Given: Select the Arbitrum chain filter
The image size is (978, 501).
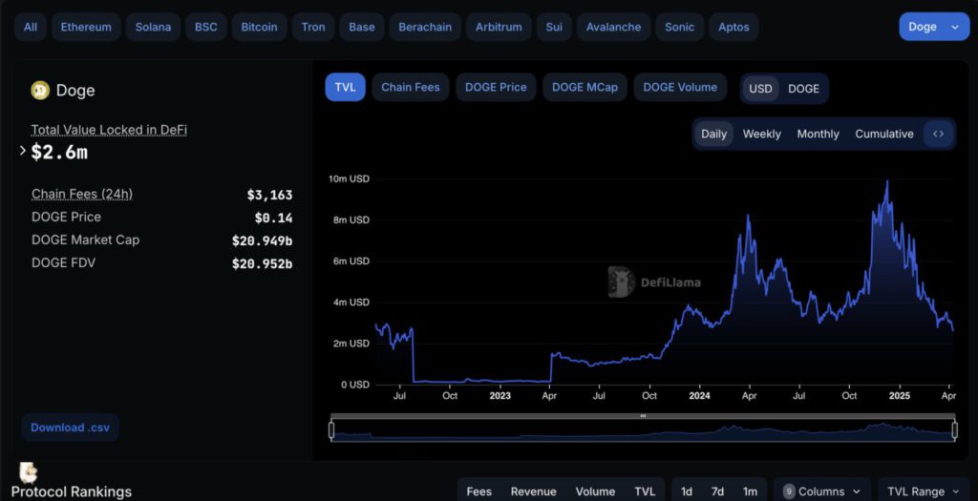Looking at the screenshot, I should [x=499, y=28].
